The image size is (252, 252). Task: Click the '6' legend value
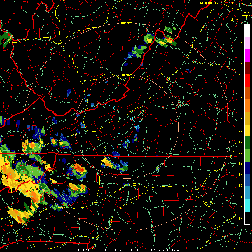coord(241,196)
